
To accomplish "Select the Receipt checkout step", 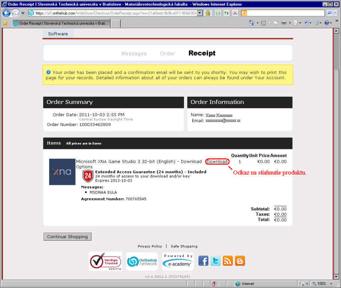I will 202,53.
